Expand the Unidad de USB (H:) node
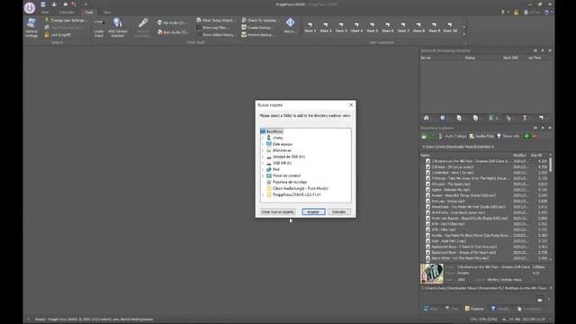 [263, 157]
